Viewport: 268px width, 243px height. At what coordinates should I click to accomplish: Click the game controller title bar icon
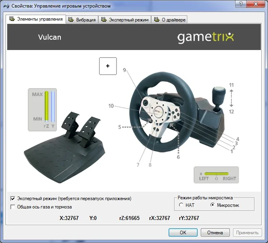[x=6, y=6]
